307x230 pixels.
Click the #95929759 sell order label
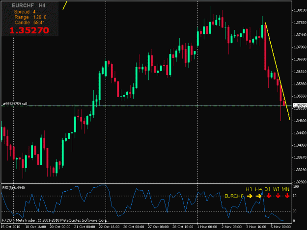click(x=15, y=103)
